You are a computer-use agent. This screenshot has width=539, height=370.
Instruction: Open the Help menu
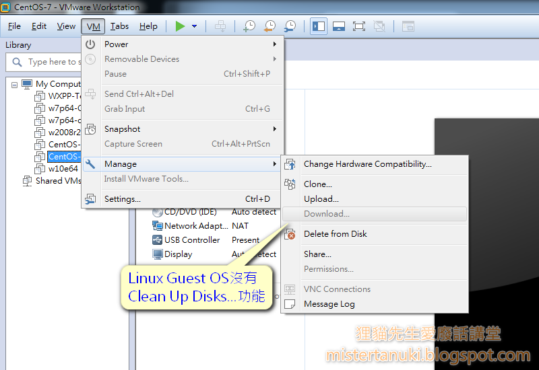148,26
